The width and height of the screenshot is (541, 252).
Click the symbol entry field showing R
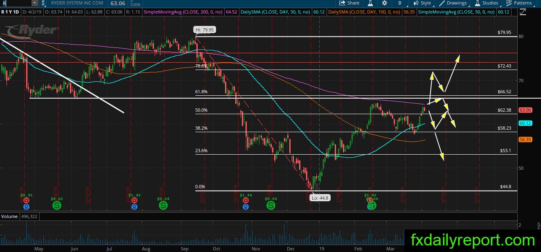click(x=16, y=3)
